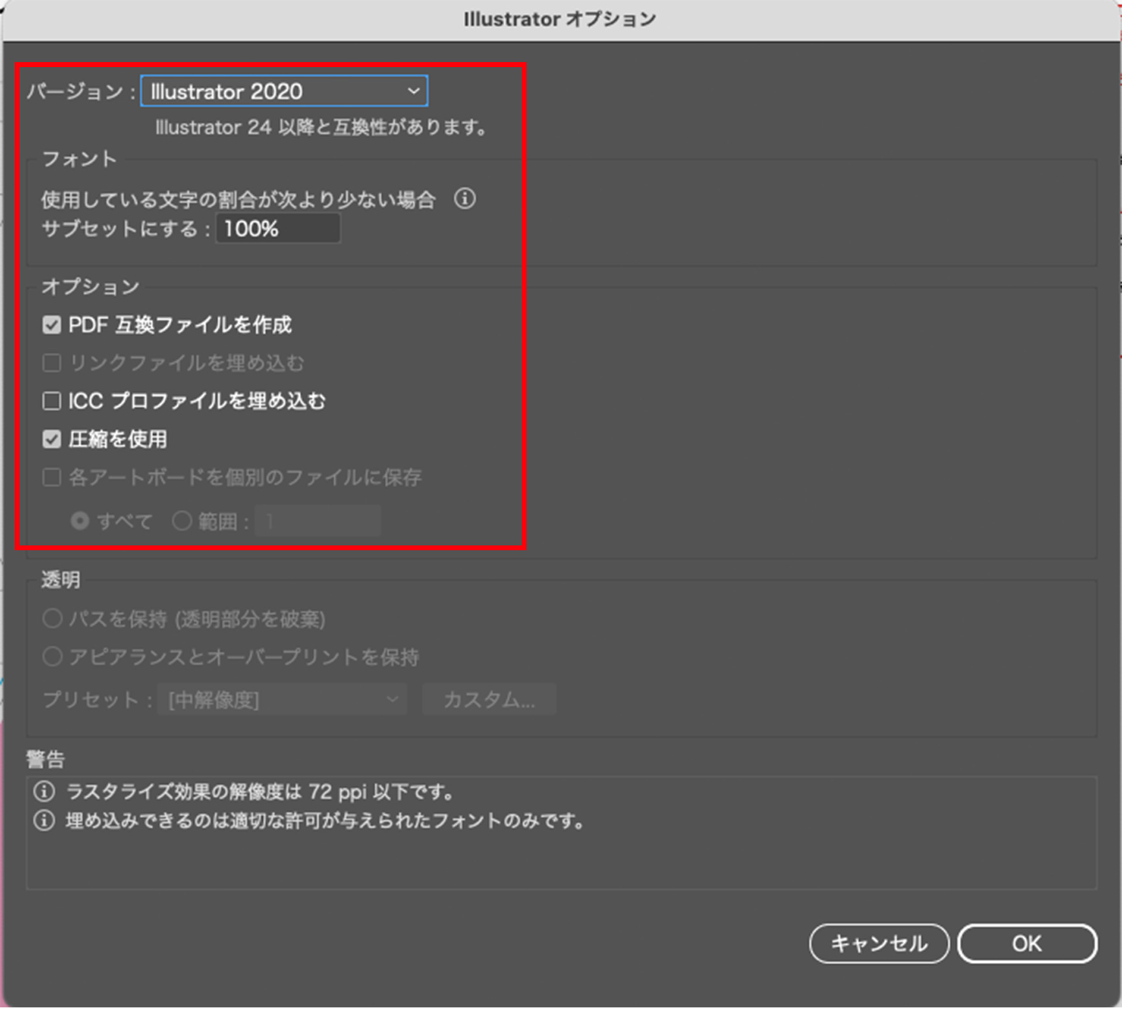Click the キャンセル button
The height and width of the screenshot is (1009, 1122).
(879, 944)
